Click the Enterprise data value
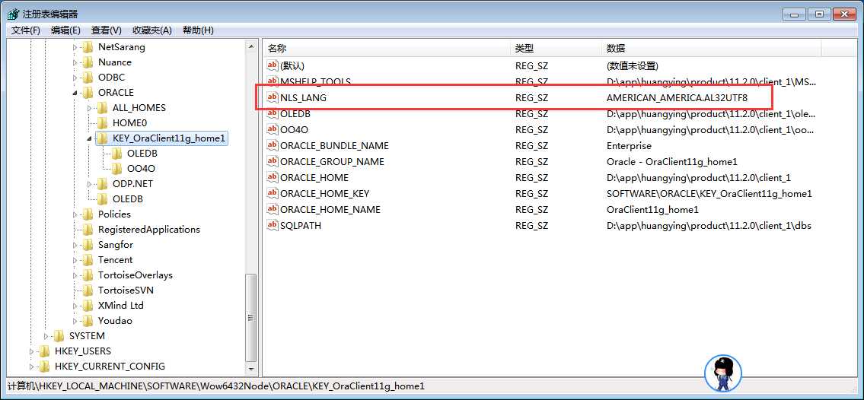This screenshot has width=864, height=400. tap(629, 145)
